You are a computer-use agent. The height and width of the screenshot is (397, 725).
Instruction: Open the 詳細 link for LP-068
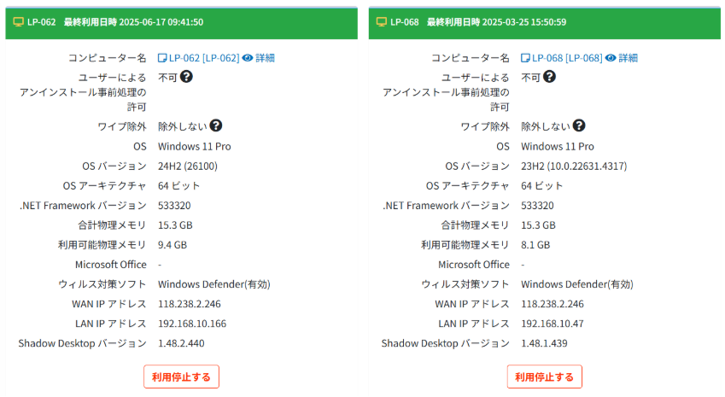(628, 58)
